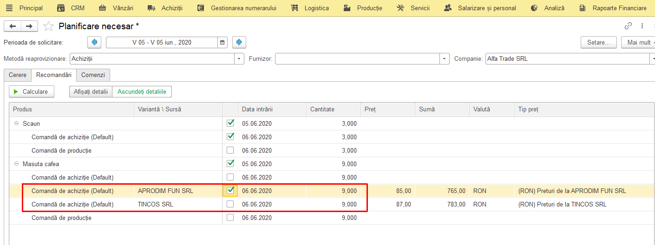This screenshot has height=245, width=655.
Task: Click the Tip preț column header
Action: 584,110
